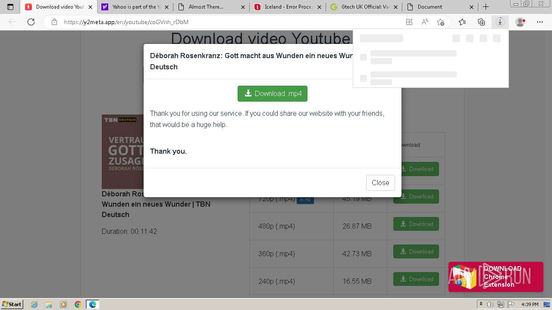Click Download for the 360p (.mp4) row
Screen dimensions: 552x310
point(416,251)
